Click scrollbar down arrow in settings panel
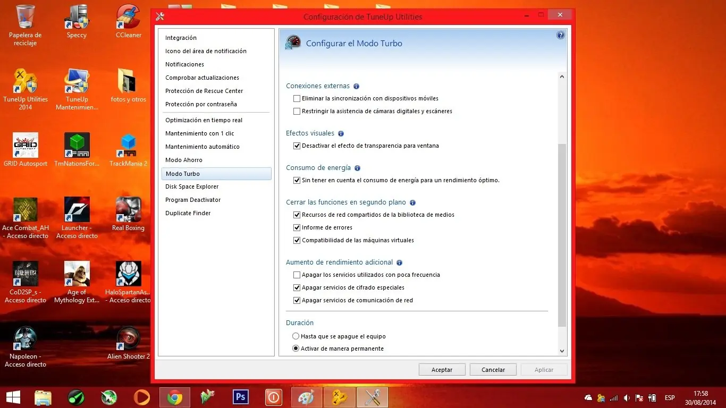The image size is (726, 408). click(x=562, y=351)
